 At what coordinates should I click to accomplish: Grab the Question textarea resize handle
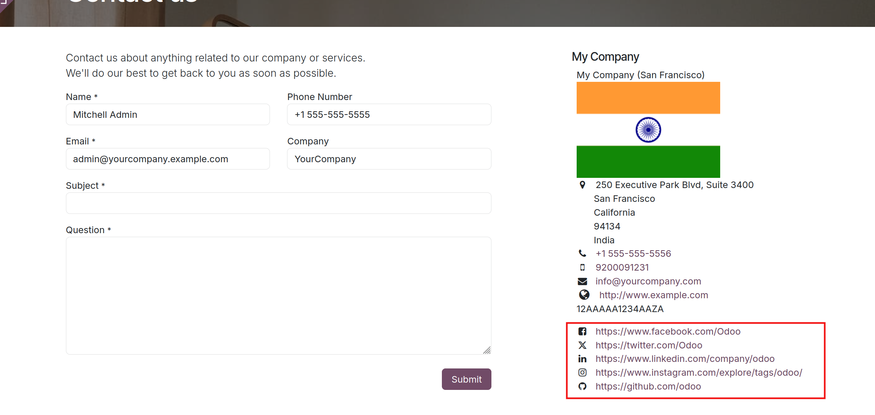[x=487, y=350]
